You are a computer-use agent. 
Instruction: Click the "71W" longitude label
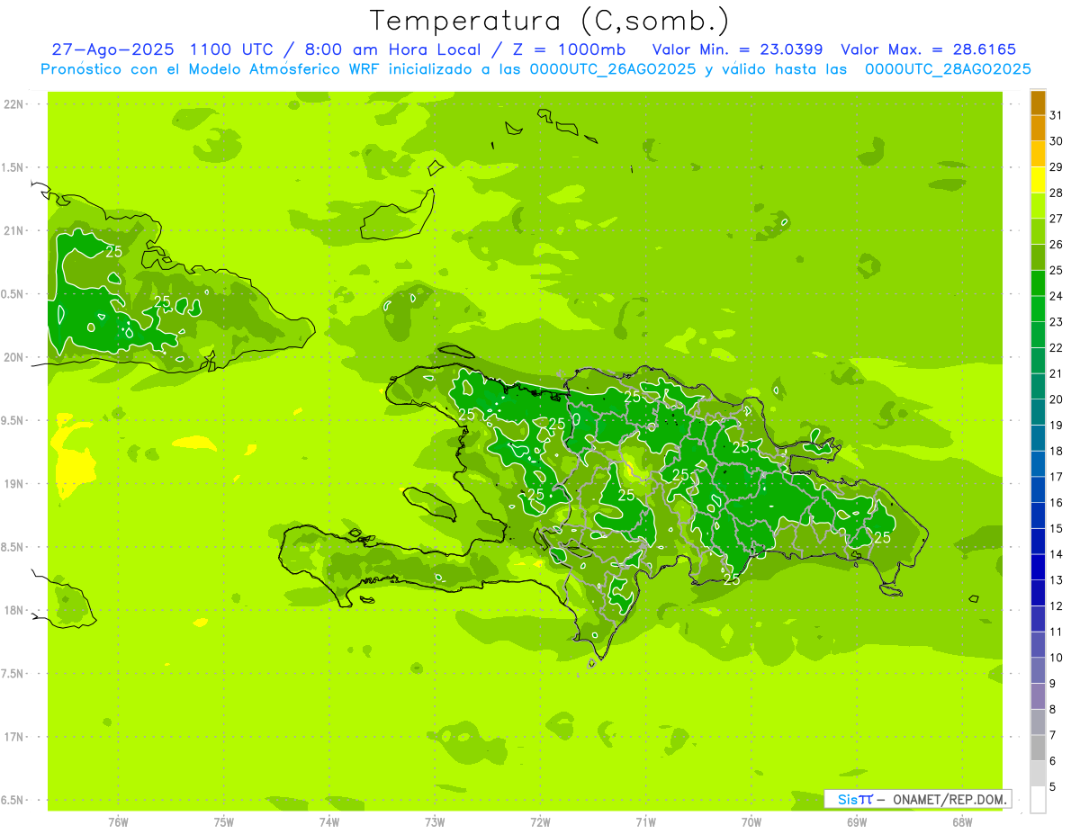645,821
